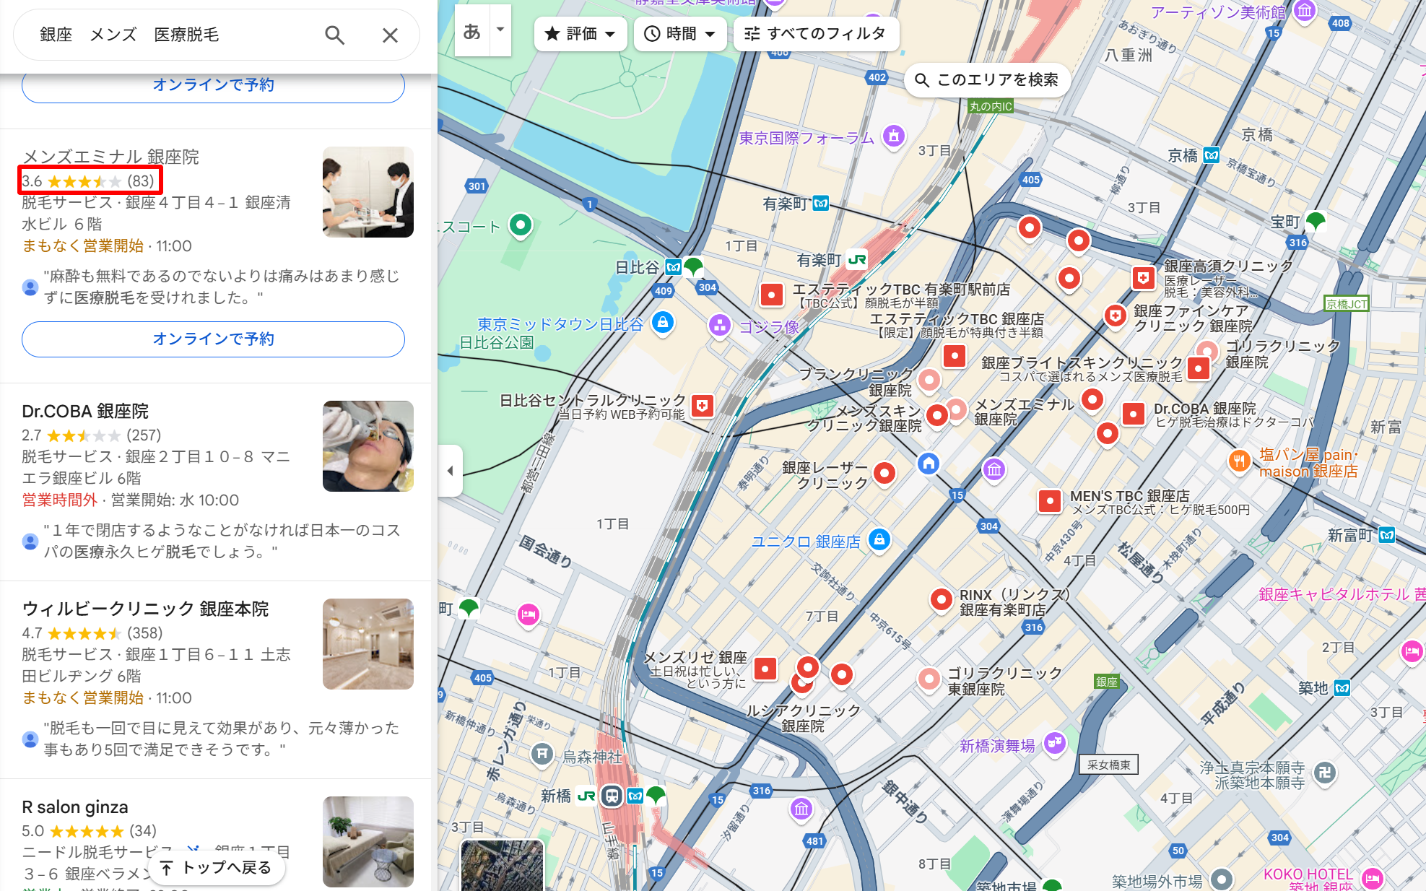
Task: Click 新橋 station train icon
Action: coord(612,796)
